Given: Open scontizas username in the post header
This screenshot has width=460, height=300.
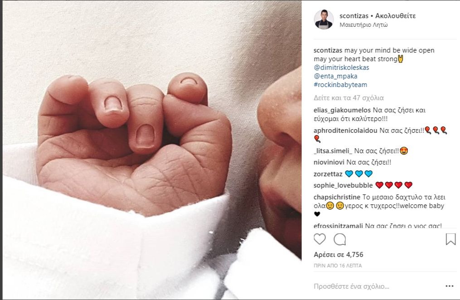Looking at the screenshot, I should click(x=354, y=16).
